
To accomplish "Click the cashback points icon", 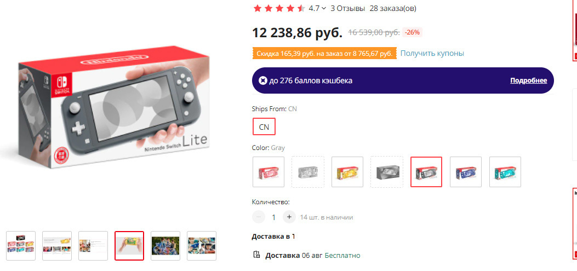I will coord(262,80).
